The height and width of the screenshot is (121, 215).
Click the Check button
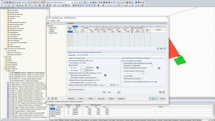(x=81, y=98)
